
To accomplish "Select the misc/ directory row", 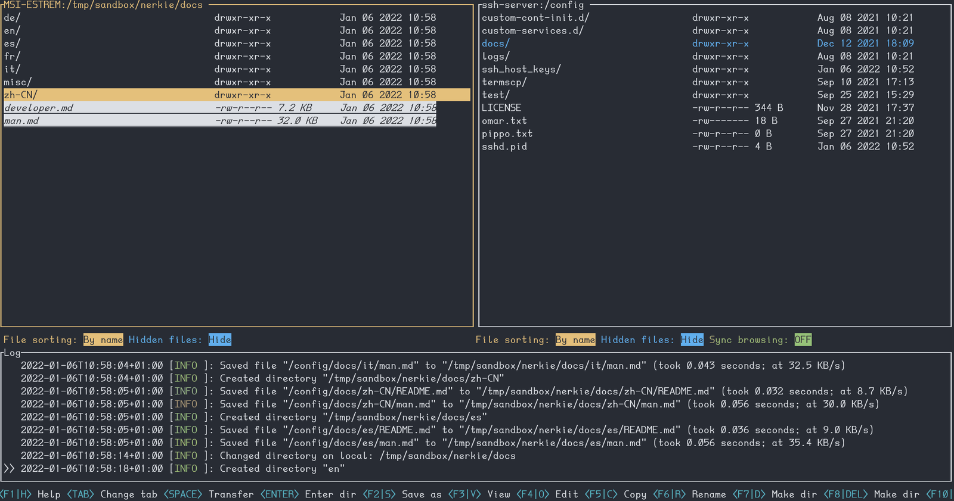I will click(237, 82).
